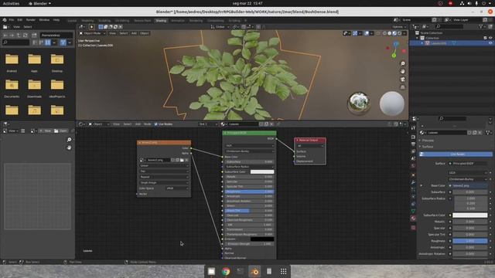This screenshot has height=278, width=495.
Task: Open the Material properties tab icon
Action: [x=413, y=218]
